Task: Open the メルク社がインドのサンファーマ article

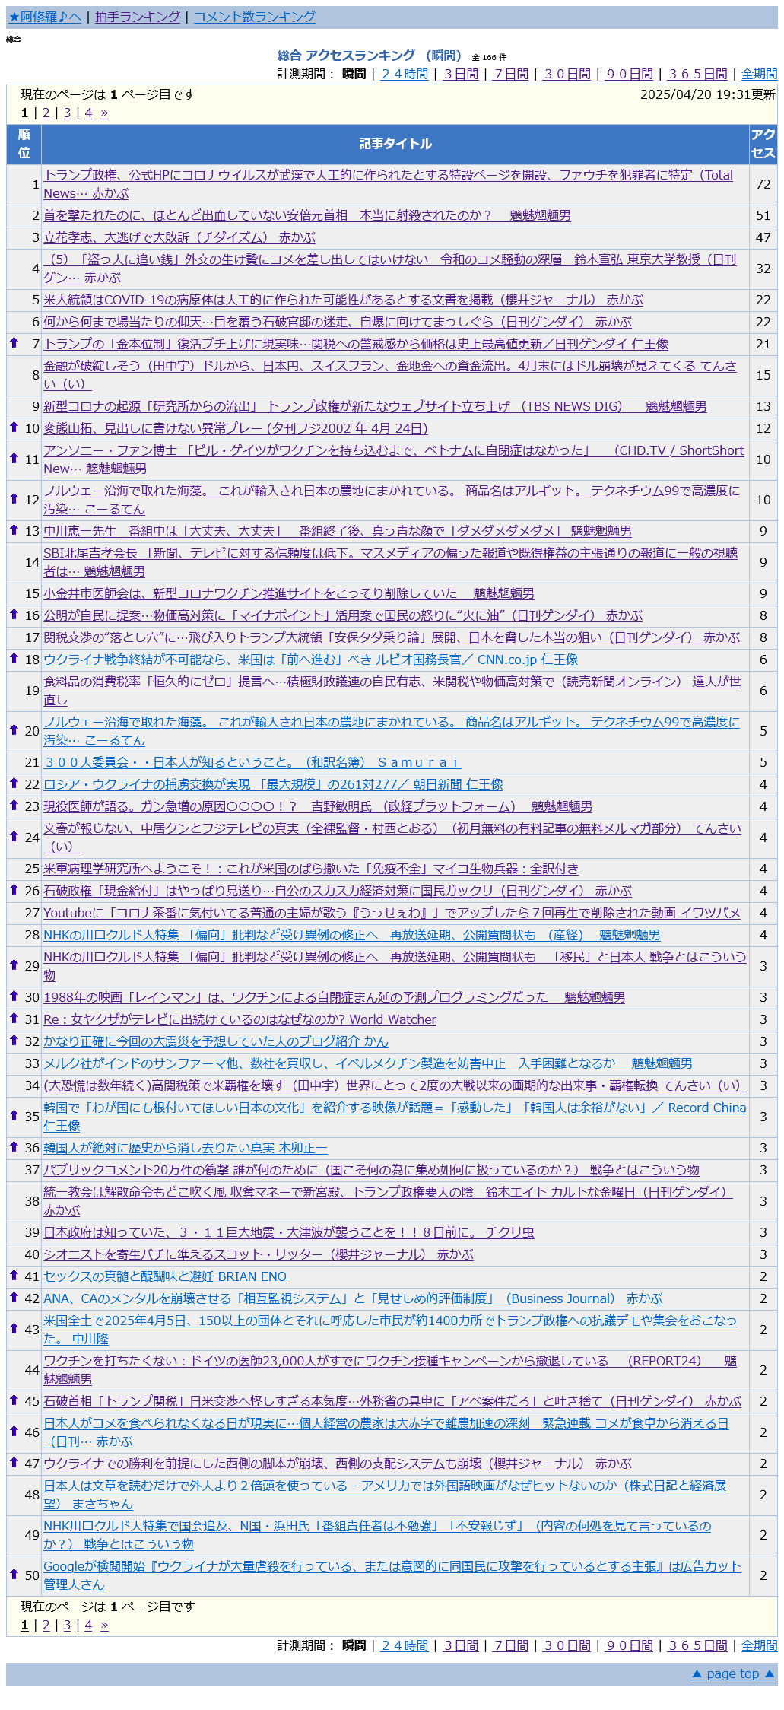Action: 368,1063
